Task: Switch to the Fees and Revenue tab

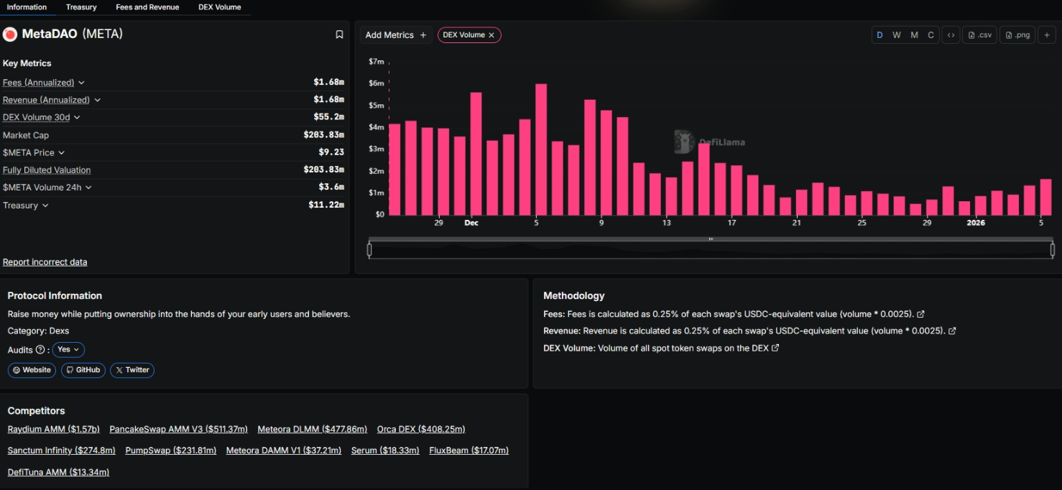Action: [x=147, y=7]
